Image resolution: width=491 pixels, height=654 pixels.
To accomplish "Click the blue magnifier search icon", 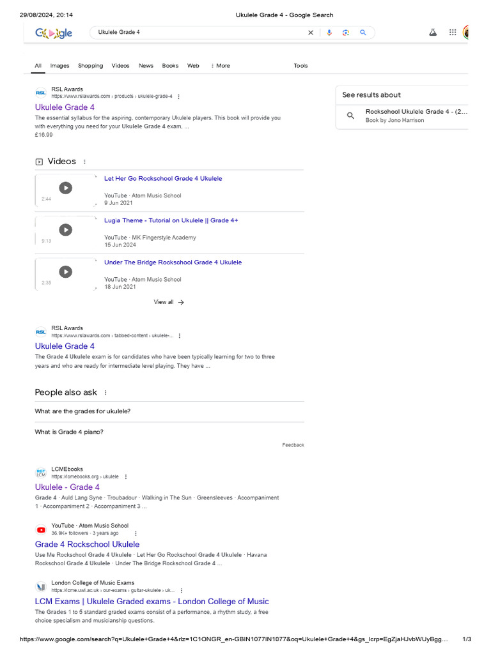I will pyautogui.click(x=363, y=33).
